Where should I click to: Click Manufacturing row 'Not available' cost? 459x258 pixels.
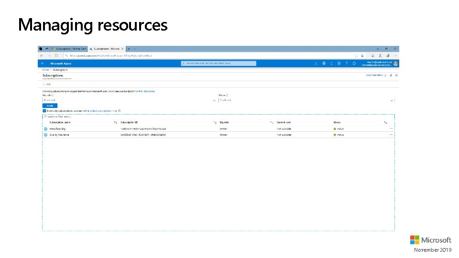pos(284,129)
